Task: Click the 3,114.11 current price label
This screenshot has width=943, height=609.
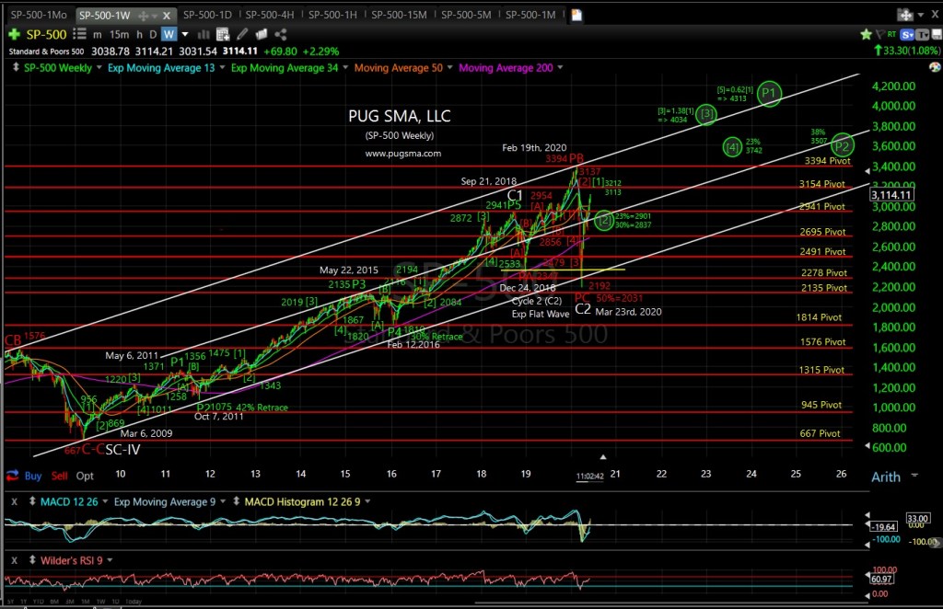Action: coord(891,195)
